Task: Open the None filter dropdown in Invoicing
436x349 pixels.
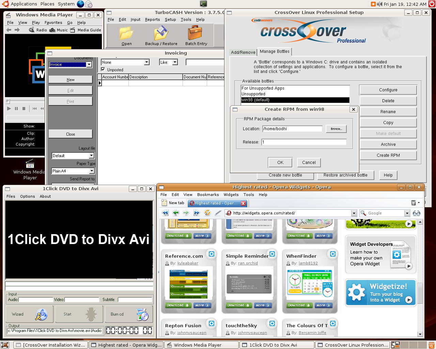Action: tap(146, 62)
